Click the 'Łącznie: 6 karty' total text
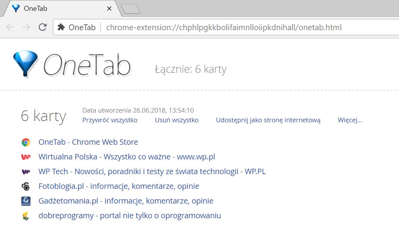The height and width of the screenshot is (243, 399). [190, 69]
